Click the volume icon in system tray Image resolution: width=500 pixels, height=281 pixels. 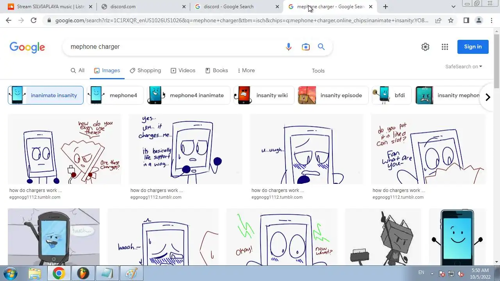(461, 274)
